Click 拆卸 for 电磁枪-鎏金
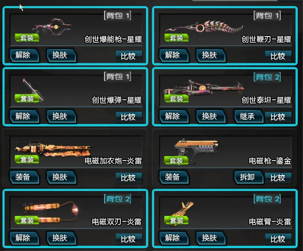 (x=249, y=177)
